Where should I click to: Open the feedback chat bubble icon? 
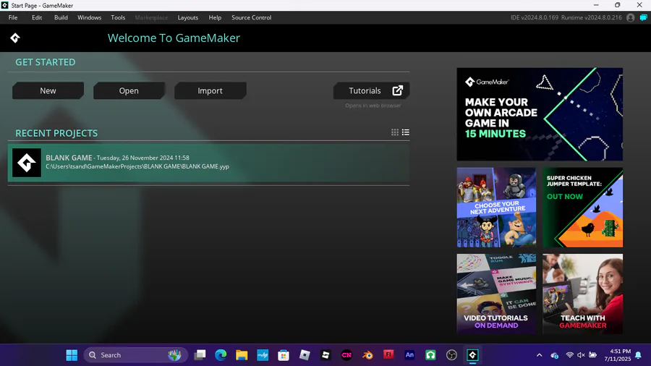643,17
